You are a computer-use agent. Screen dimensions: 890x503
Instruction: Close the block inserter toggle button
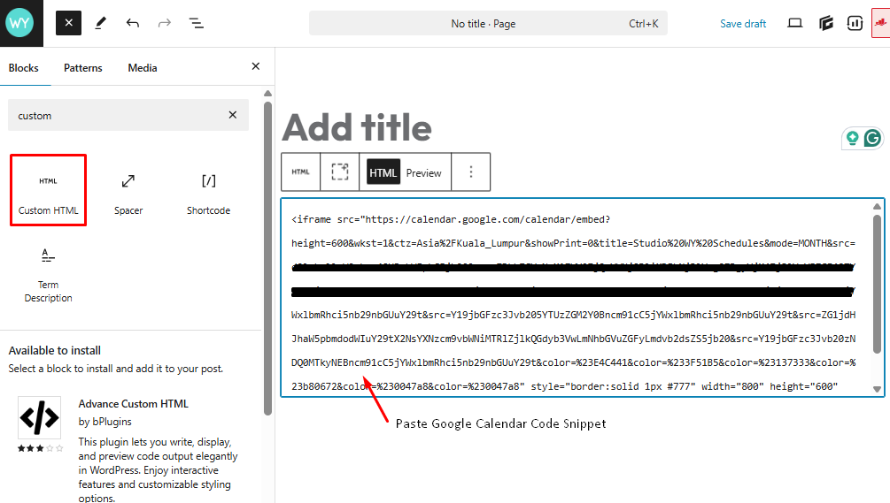(69, 23)
